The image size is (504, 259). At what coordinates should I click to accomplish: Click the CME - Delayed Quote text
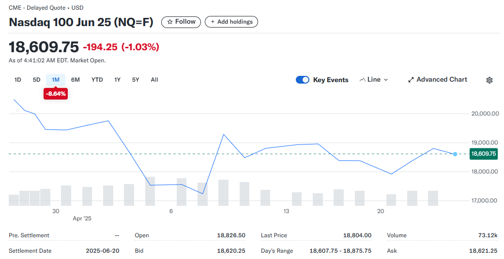[37, 8]
